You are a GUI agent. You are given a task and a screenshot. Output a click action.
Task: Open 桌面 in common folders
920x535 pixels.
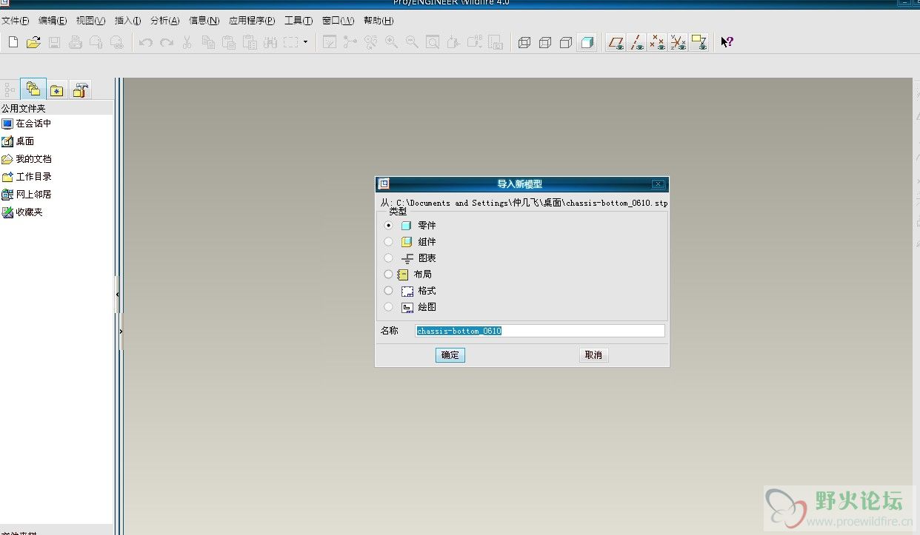point(18,141)
